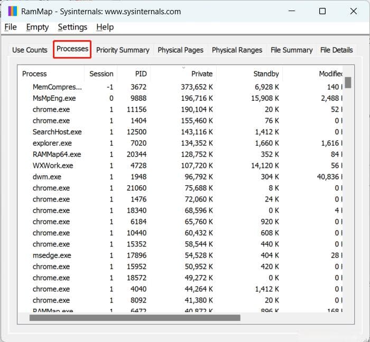The height and width of the screenshot is (342, 370).
Task: Click PID 1404 cell
Action: pyautogui.click(x=138, y=120)
